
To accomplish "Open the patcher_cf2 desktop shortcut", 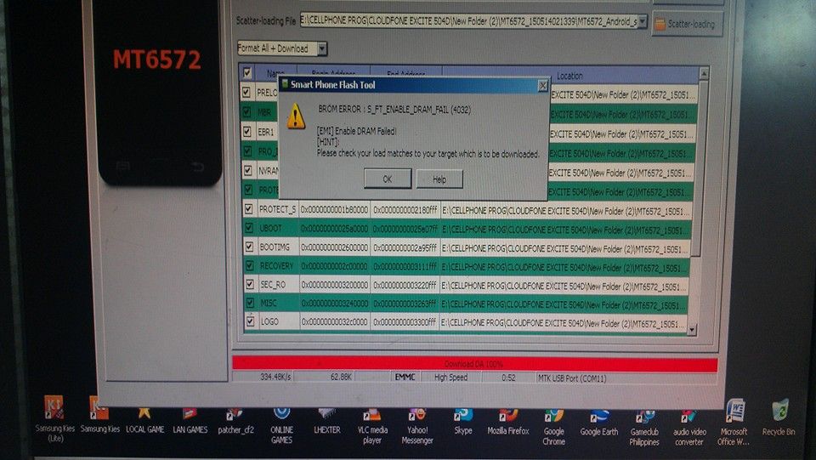I will [235, 420].
